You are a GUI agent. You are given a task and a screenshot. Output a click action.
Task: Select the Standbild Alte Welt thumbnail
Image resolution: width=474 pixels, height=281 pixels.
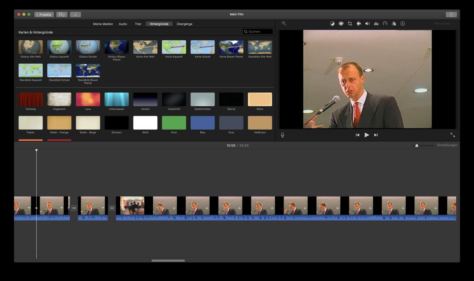point(260,47)
